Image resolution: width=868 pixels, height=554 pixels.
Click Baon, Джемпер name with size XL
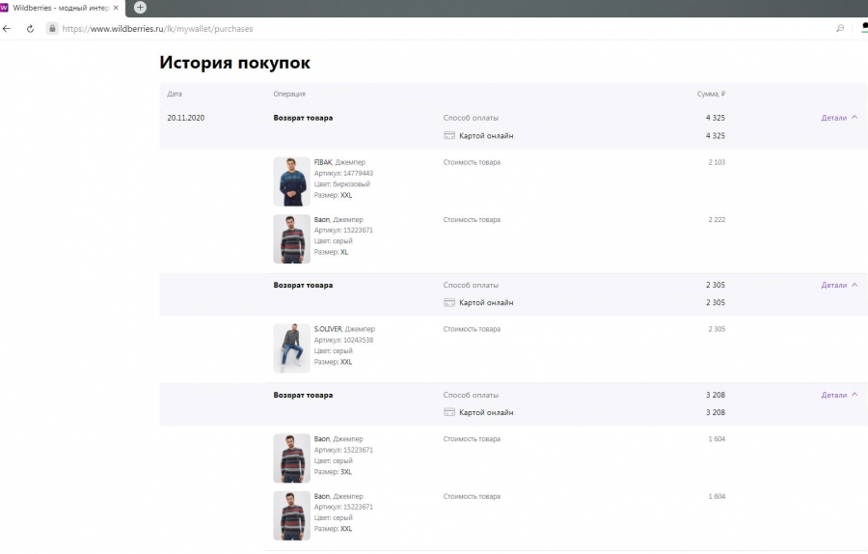pos(339,219)
